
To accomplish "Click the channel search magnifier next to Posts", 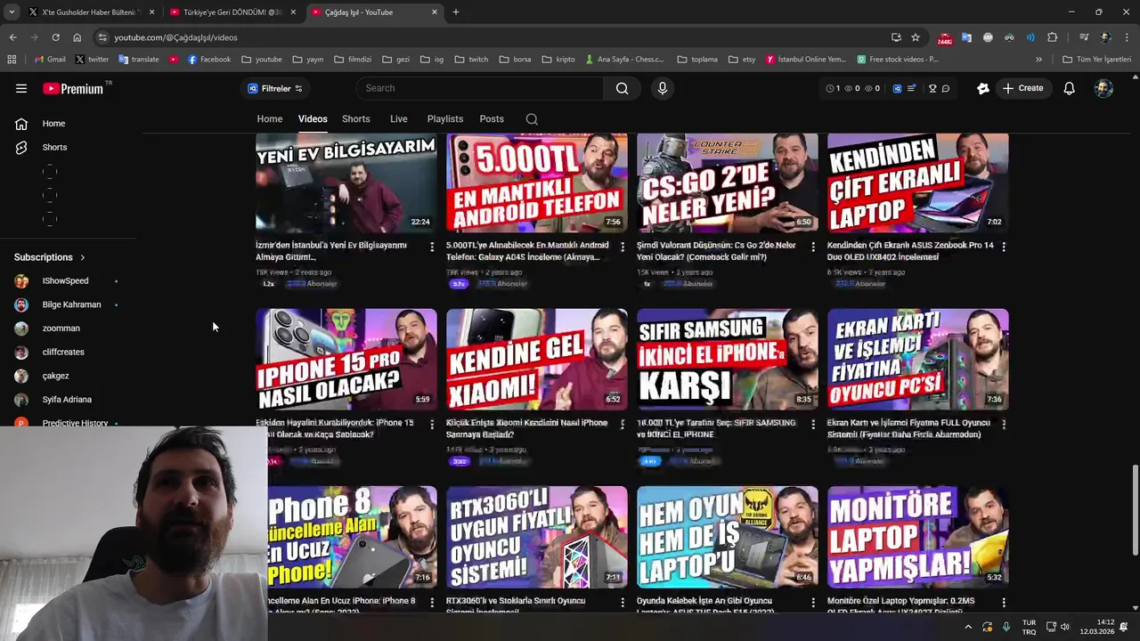I will pyautogui.click(x=532, y=119).
